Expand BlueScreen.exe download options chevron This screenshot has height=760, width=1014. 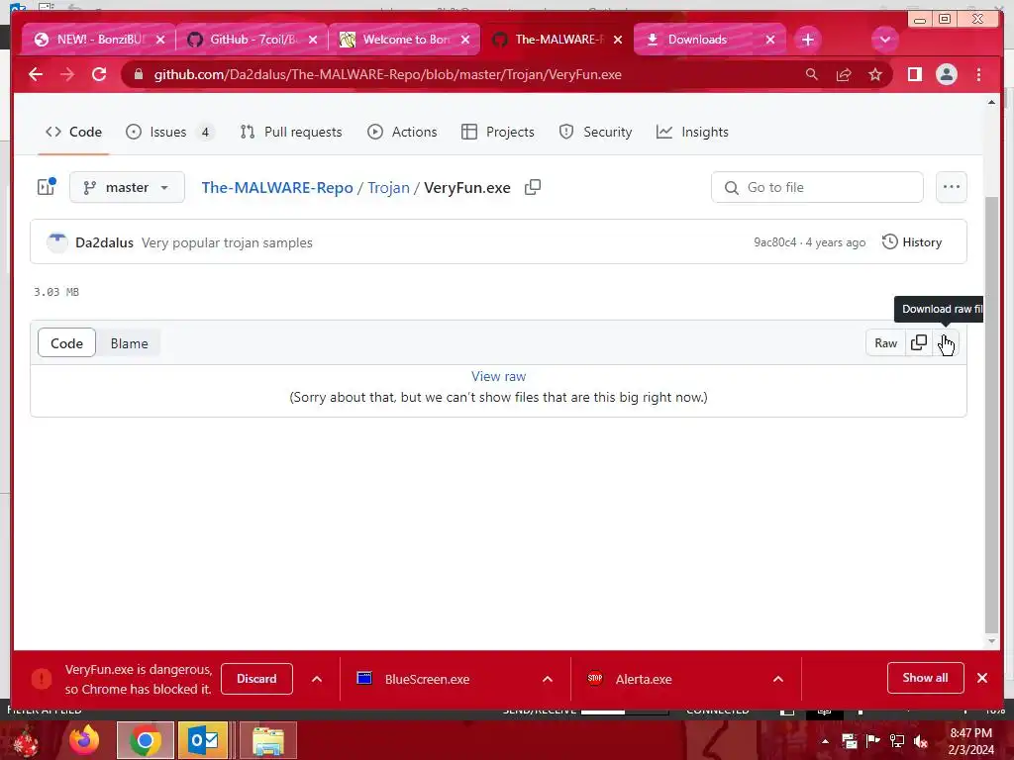[547, 679]
